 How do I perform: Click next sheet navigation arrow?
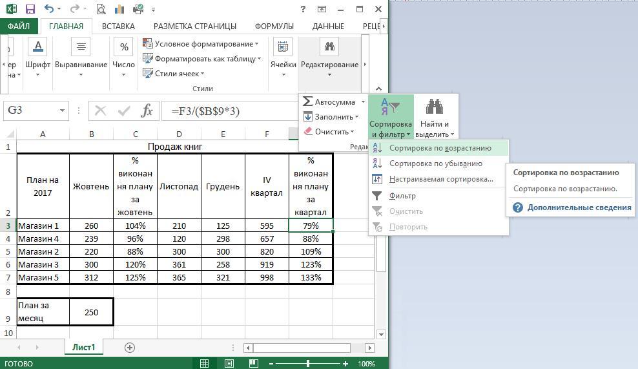(37, 348)
